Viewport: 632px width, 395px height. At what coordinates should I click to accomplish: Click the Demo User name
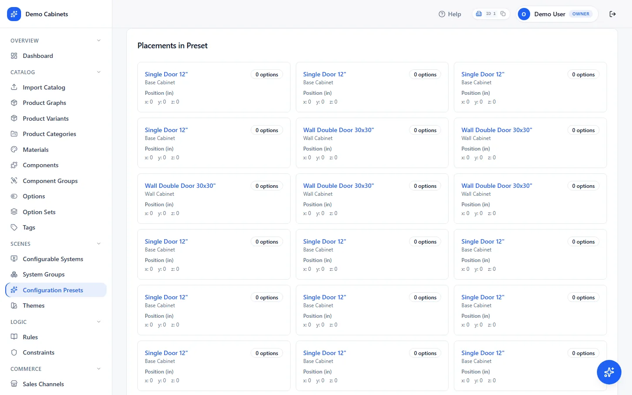pyautogui.click(x=549, y=14)
